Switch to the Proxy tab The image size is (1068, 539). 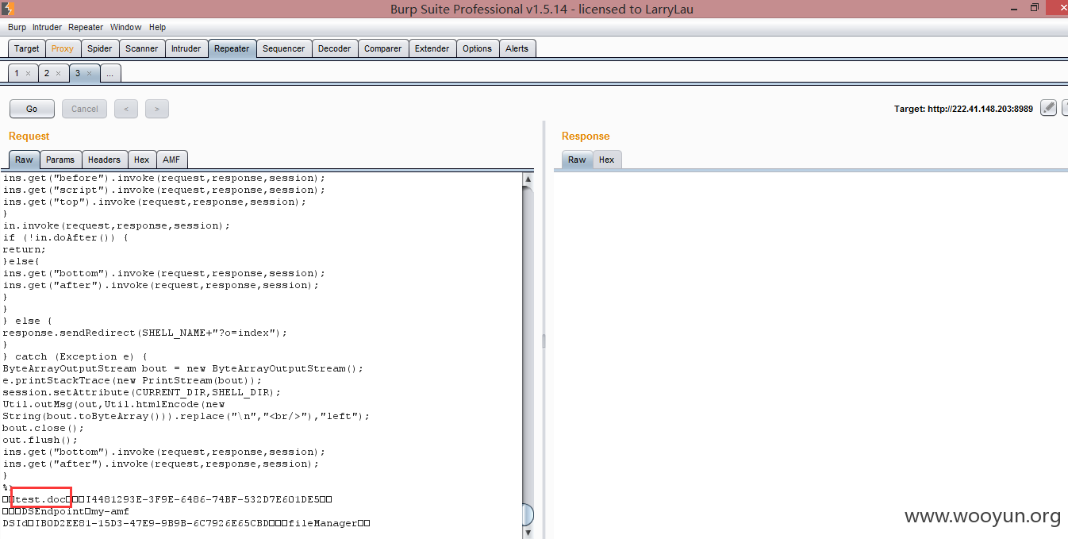click(x=63, y=48)
